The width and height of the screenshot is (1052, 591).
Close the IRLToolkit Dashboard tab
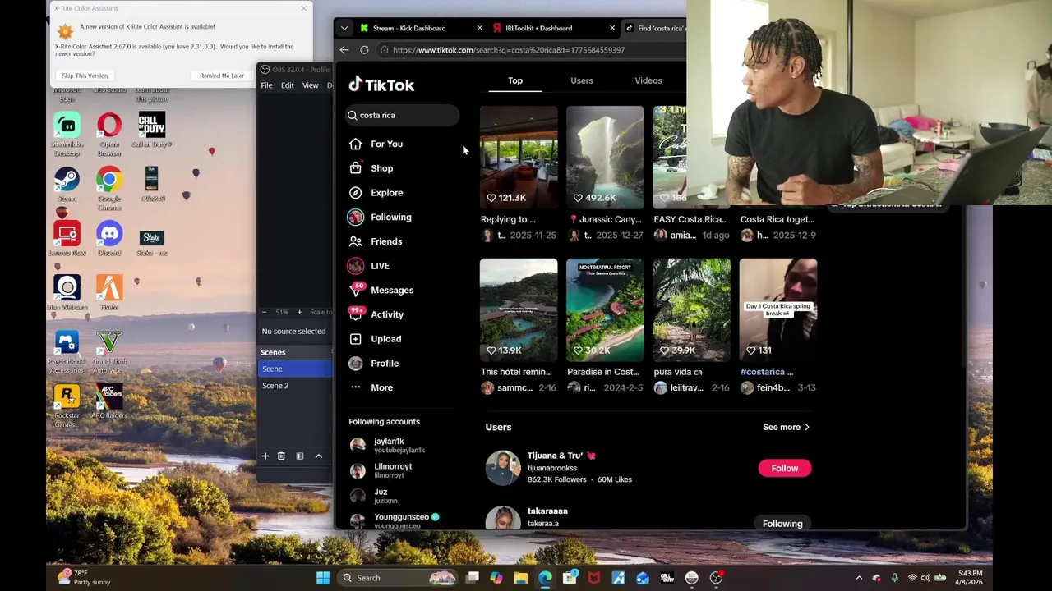coord(612,28)
